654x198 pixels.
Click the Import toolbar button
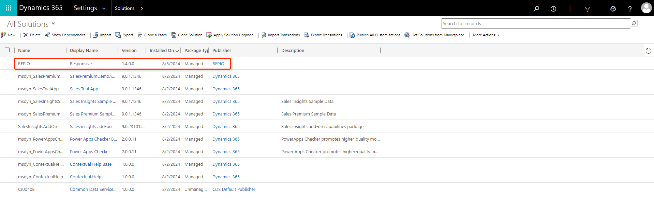tap(102, 35)
